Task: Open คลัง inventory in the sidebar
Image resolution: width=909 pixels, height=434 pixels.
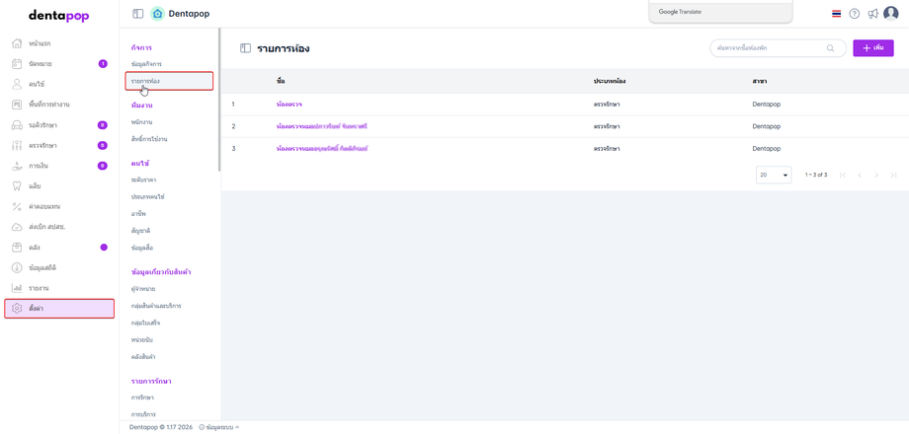Action: (x=35, y=248)
